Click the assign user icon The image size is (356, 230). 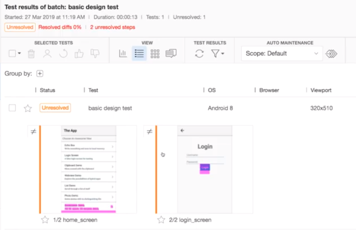[x=47, y=54]
